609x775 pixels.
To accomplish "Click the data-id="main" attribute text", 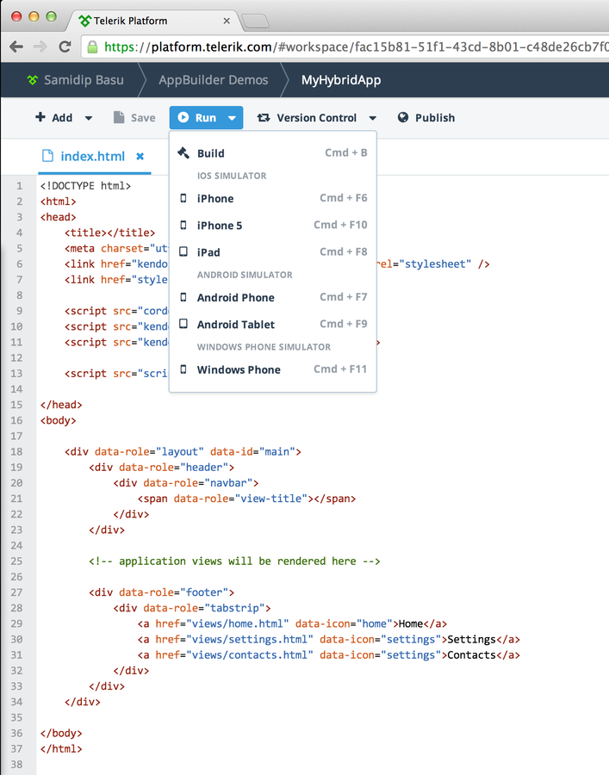I will (252, 452).
